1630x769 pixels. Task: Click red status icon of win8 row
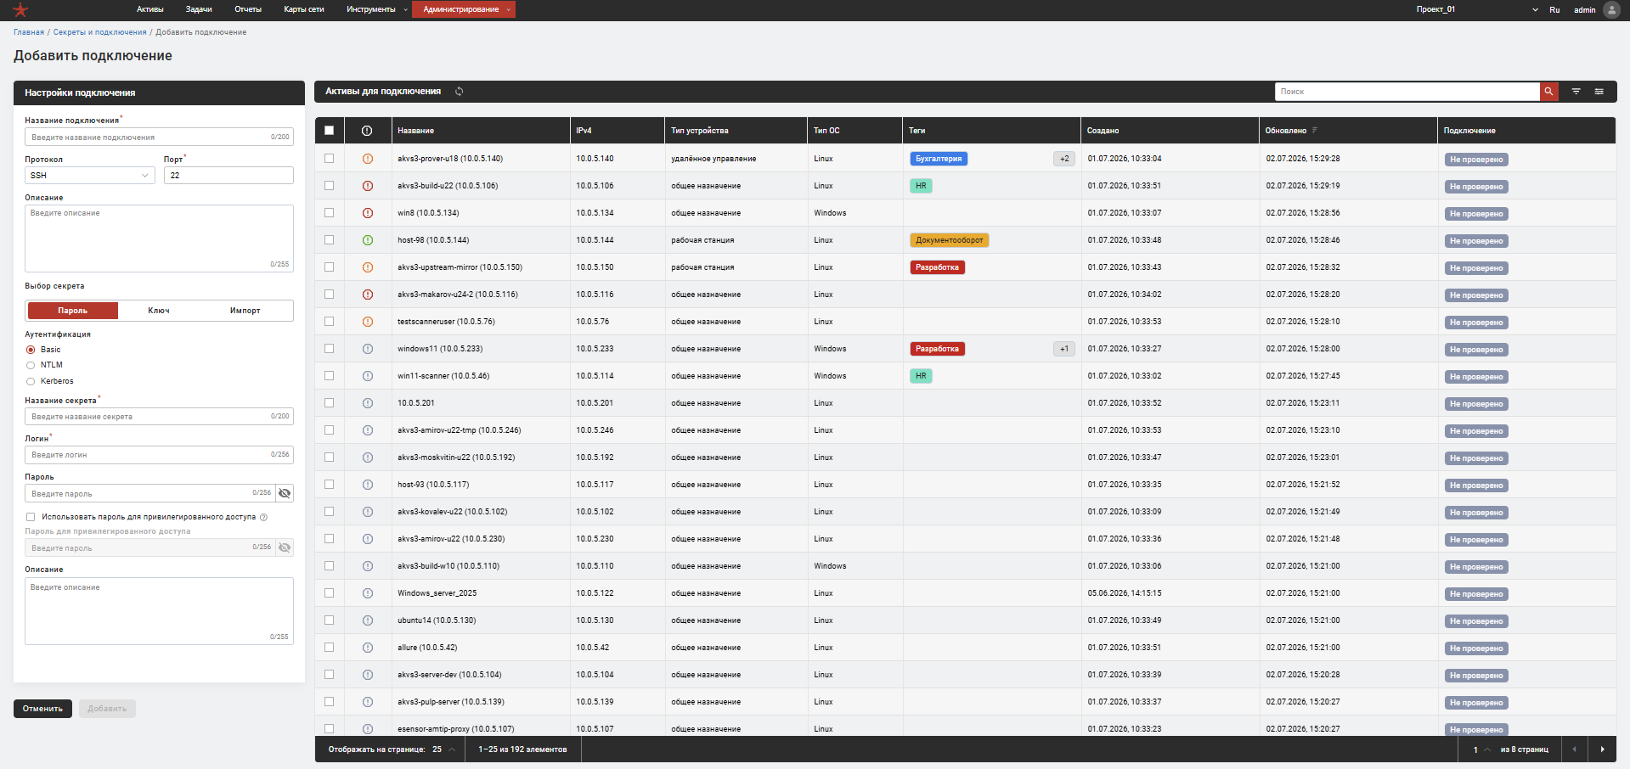click(x=368, y=213)
